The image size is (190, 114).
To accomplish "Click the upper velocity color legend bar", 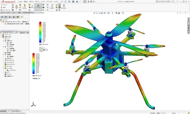I will pyautogui.click(x=40, y=32).
